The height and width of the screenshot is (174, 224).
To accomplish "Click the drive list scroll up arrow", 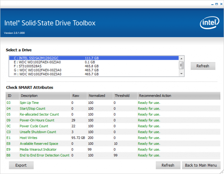I will point(181,59).
